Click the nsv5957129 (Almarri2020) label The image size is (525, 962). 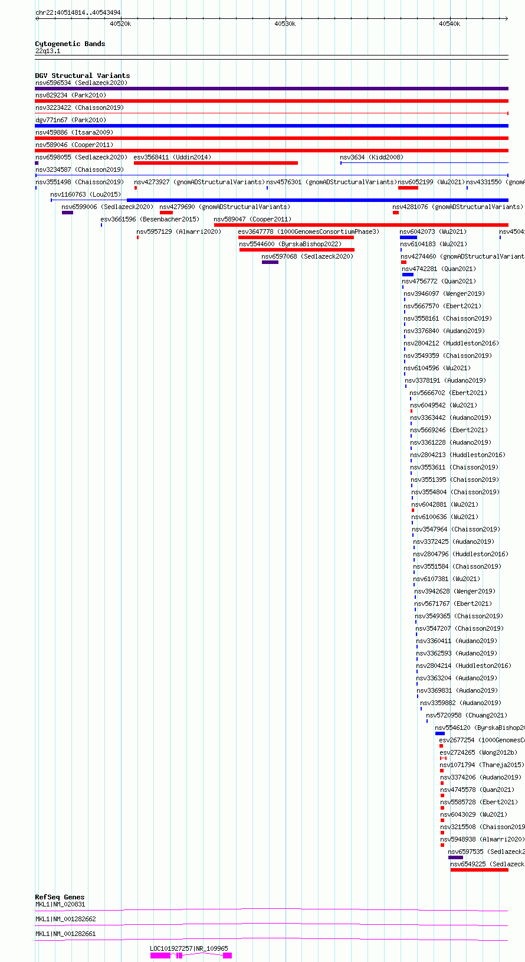click(179, 231)
